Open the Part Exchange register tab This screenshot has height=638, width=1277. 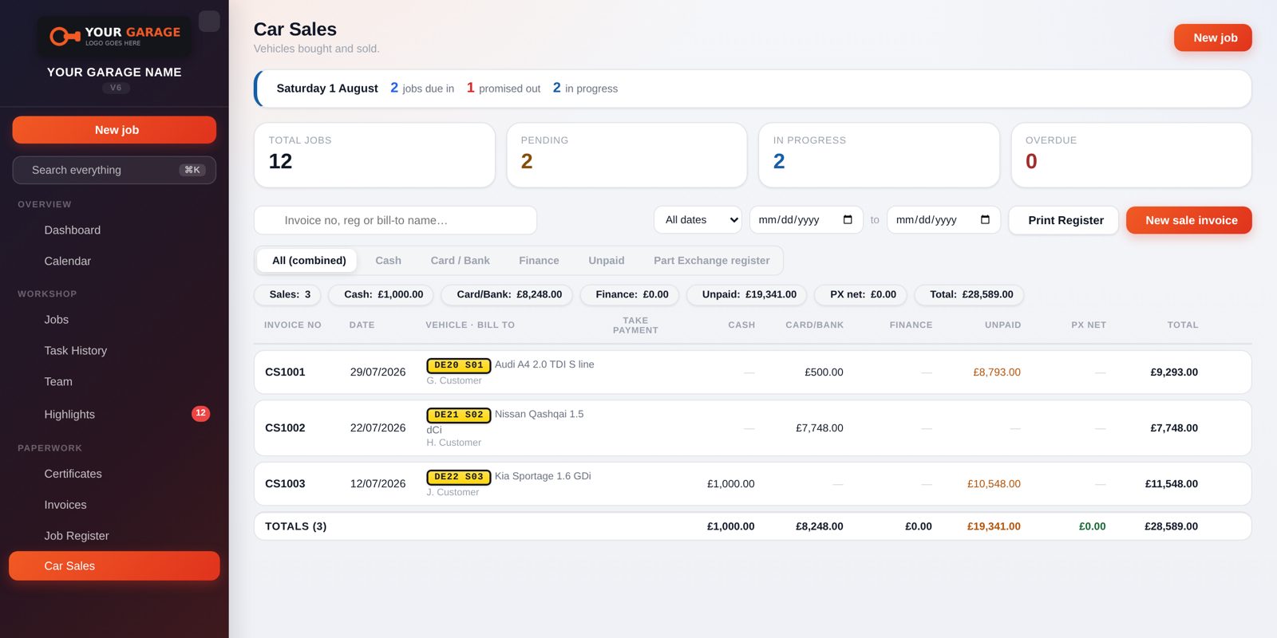[712, 261]
